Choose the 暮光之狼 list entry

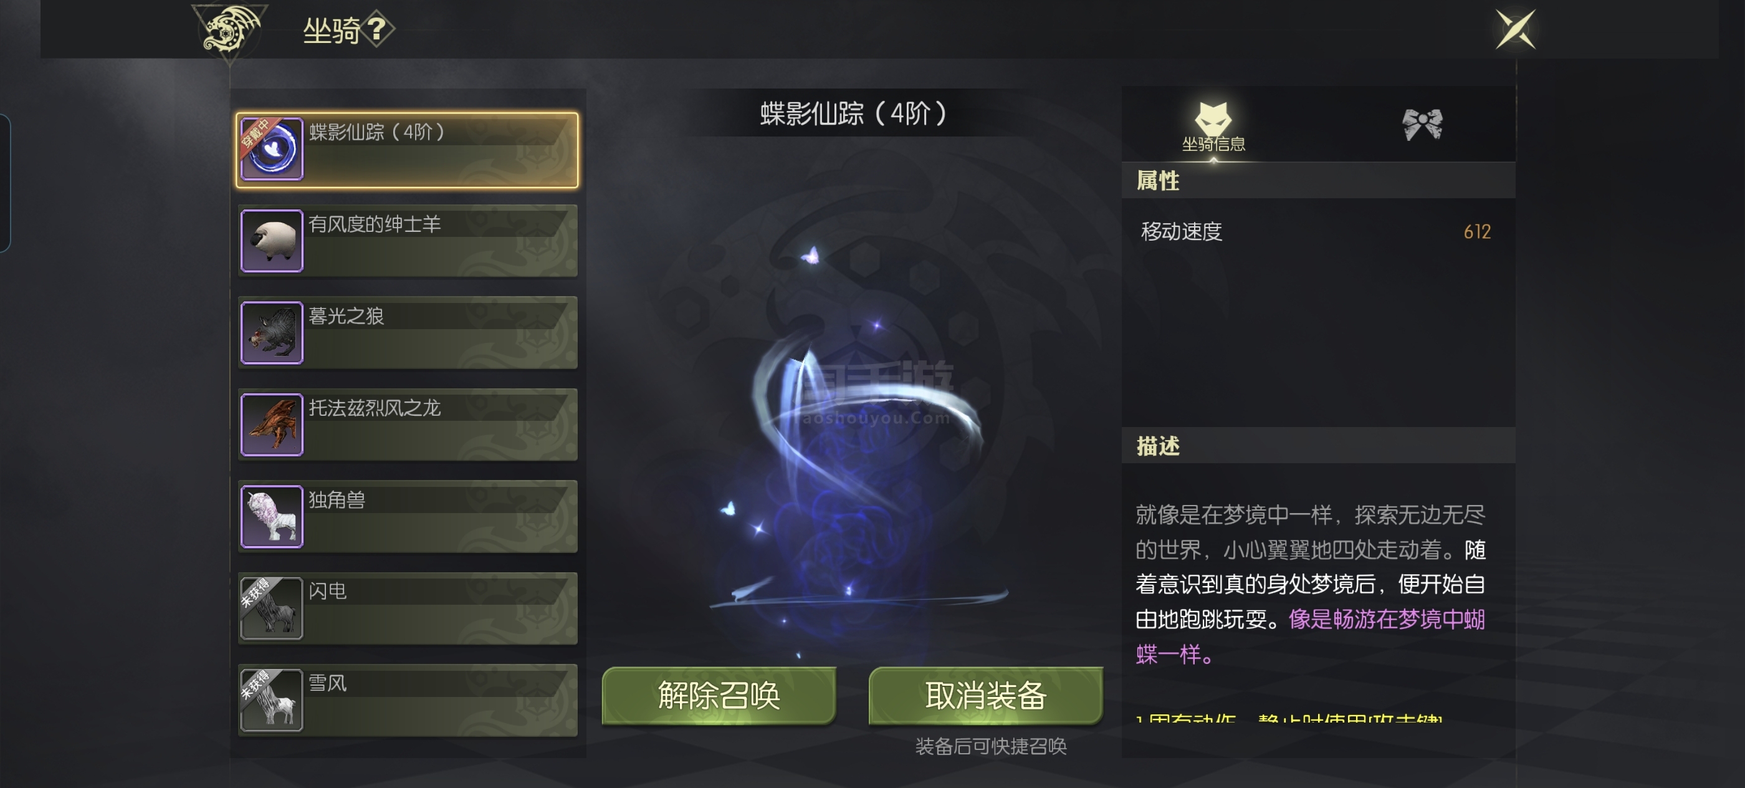click(x=408, y=333)
